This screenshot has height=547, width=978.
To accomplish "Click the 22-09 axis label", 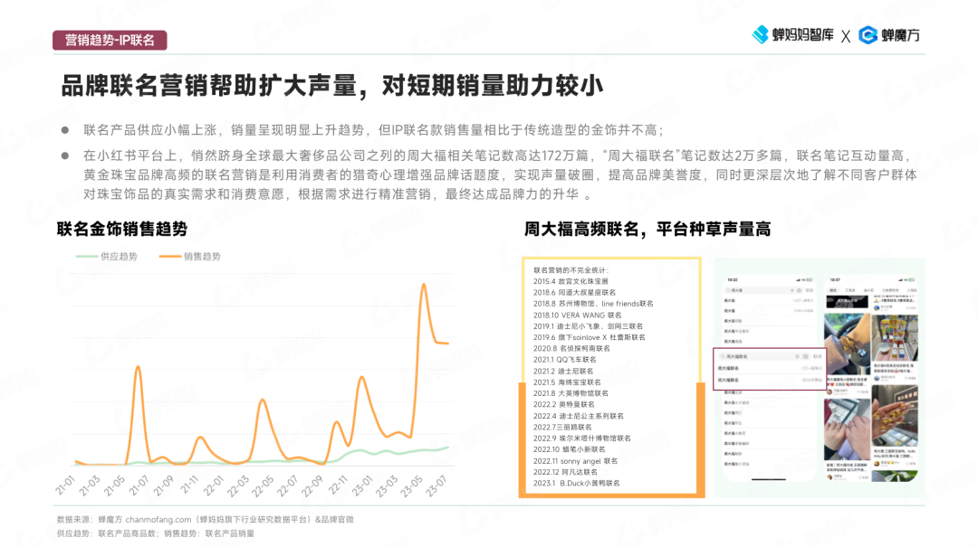I will (x=312, y=486).
